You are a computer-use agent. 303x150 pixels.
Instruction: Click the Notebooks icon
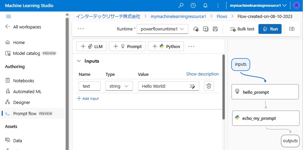(7, 81)
